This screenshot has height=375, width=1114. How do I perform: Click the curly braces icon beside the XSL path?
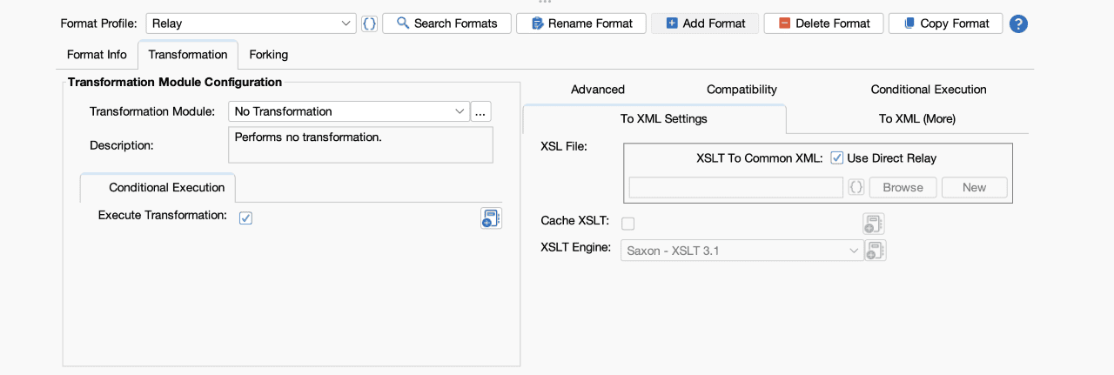(856, 187)
